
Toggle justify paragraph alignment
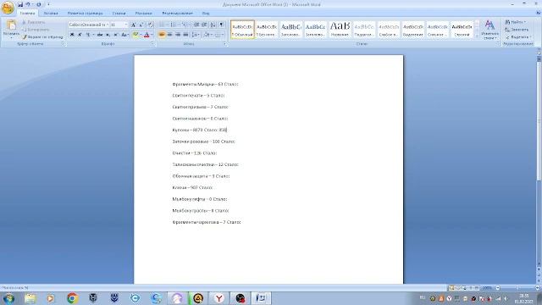tap(185, 35)
